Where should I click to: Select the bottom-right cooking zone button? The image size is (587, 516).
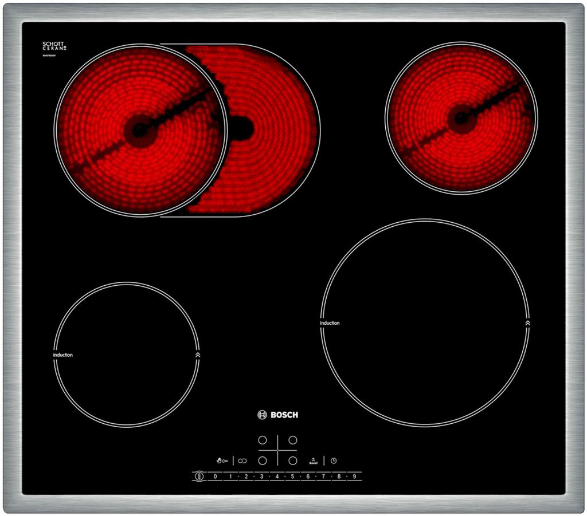click(293, 460)
